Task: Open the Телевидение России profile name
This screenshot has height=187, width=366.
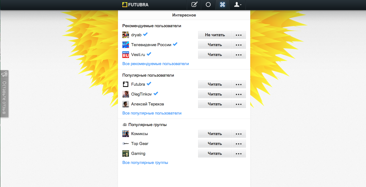Action: click(151, 45)
